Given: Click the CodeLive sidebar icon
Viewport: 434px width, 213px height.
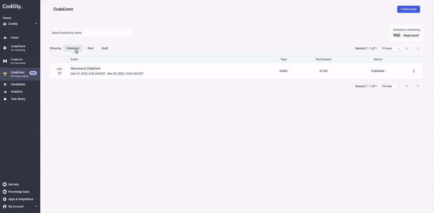Looking at the screenshot, I should click(5, 61).
